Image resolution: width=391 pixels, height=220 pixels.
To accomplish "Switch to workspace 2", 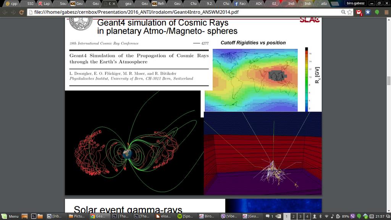I will tap(294, 216).
